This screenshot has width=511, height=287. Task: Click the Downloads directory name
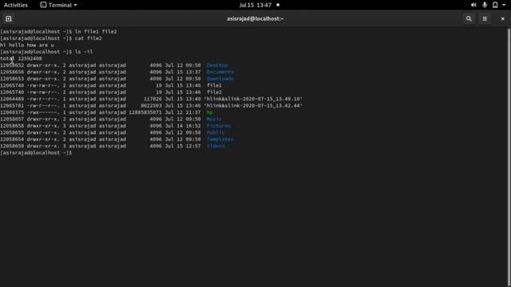pyautogui.click(x=220, y=79)
